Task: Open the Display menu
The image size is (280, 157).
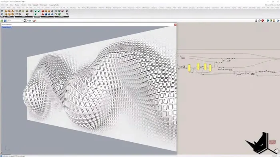Action: pos(17,5)
